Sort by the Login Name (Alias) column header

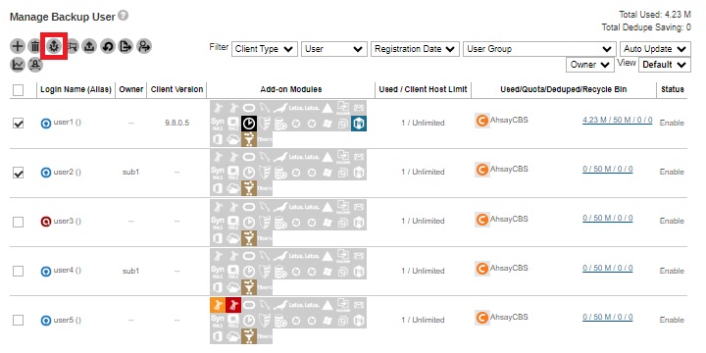pyautogui.click(x=76, y=89)
